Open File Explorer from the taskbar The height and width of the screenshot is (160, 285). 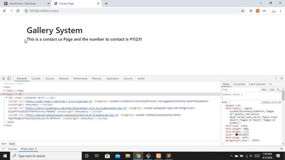coord(128,156)
